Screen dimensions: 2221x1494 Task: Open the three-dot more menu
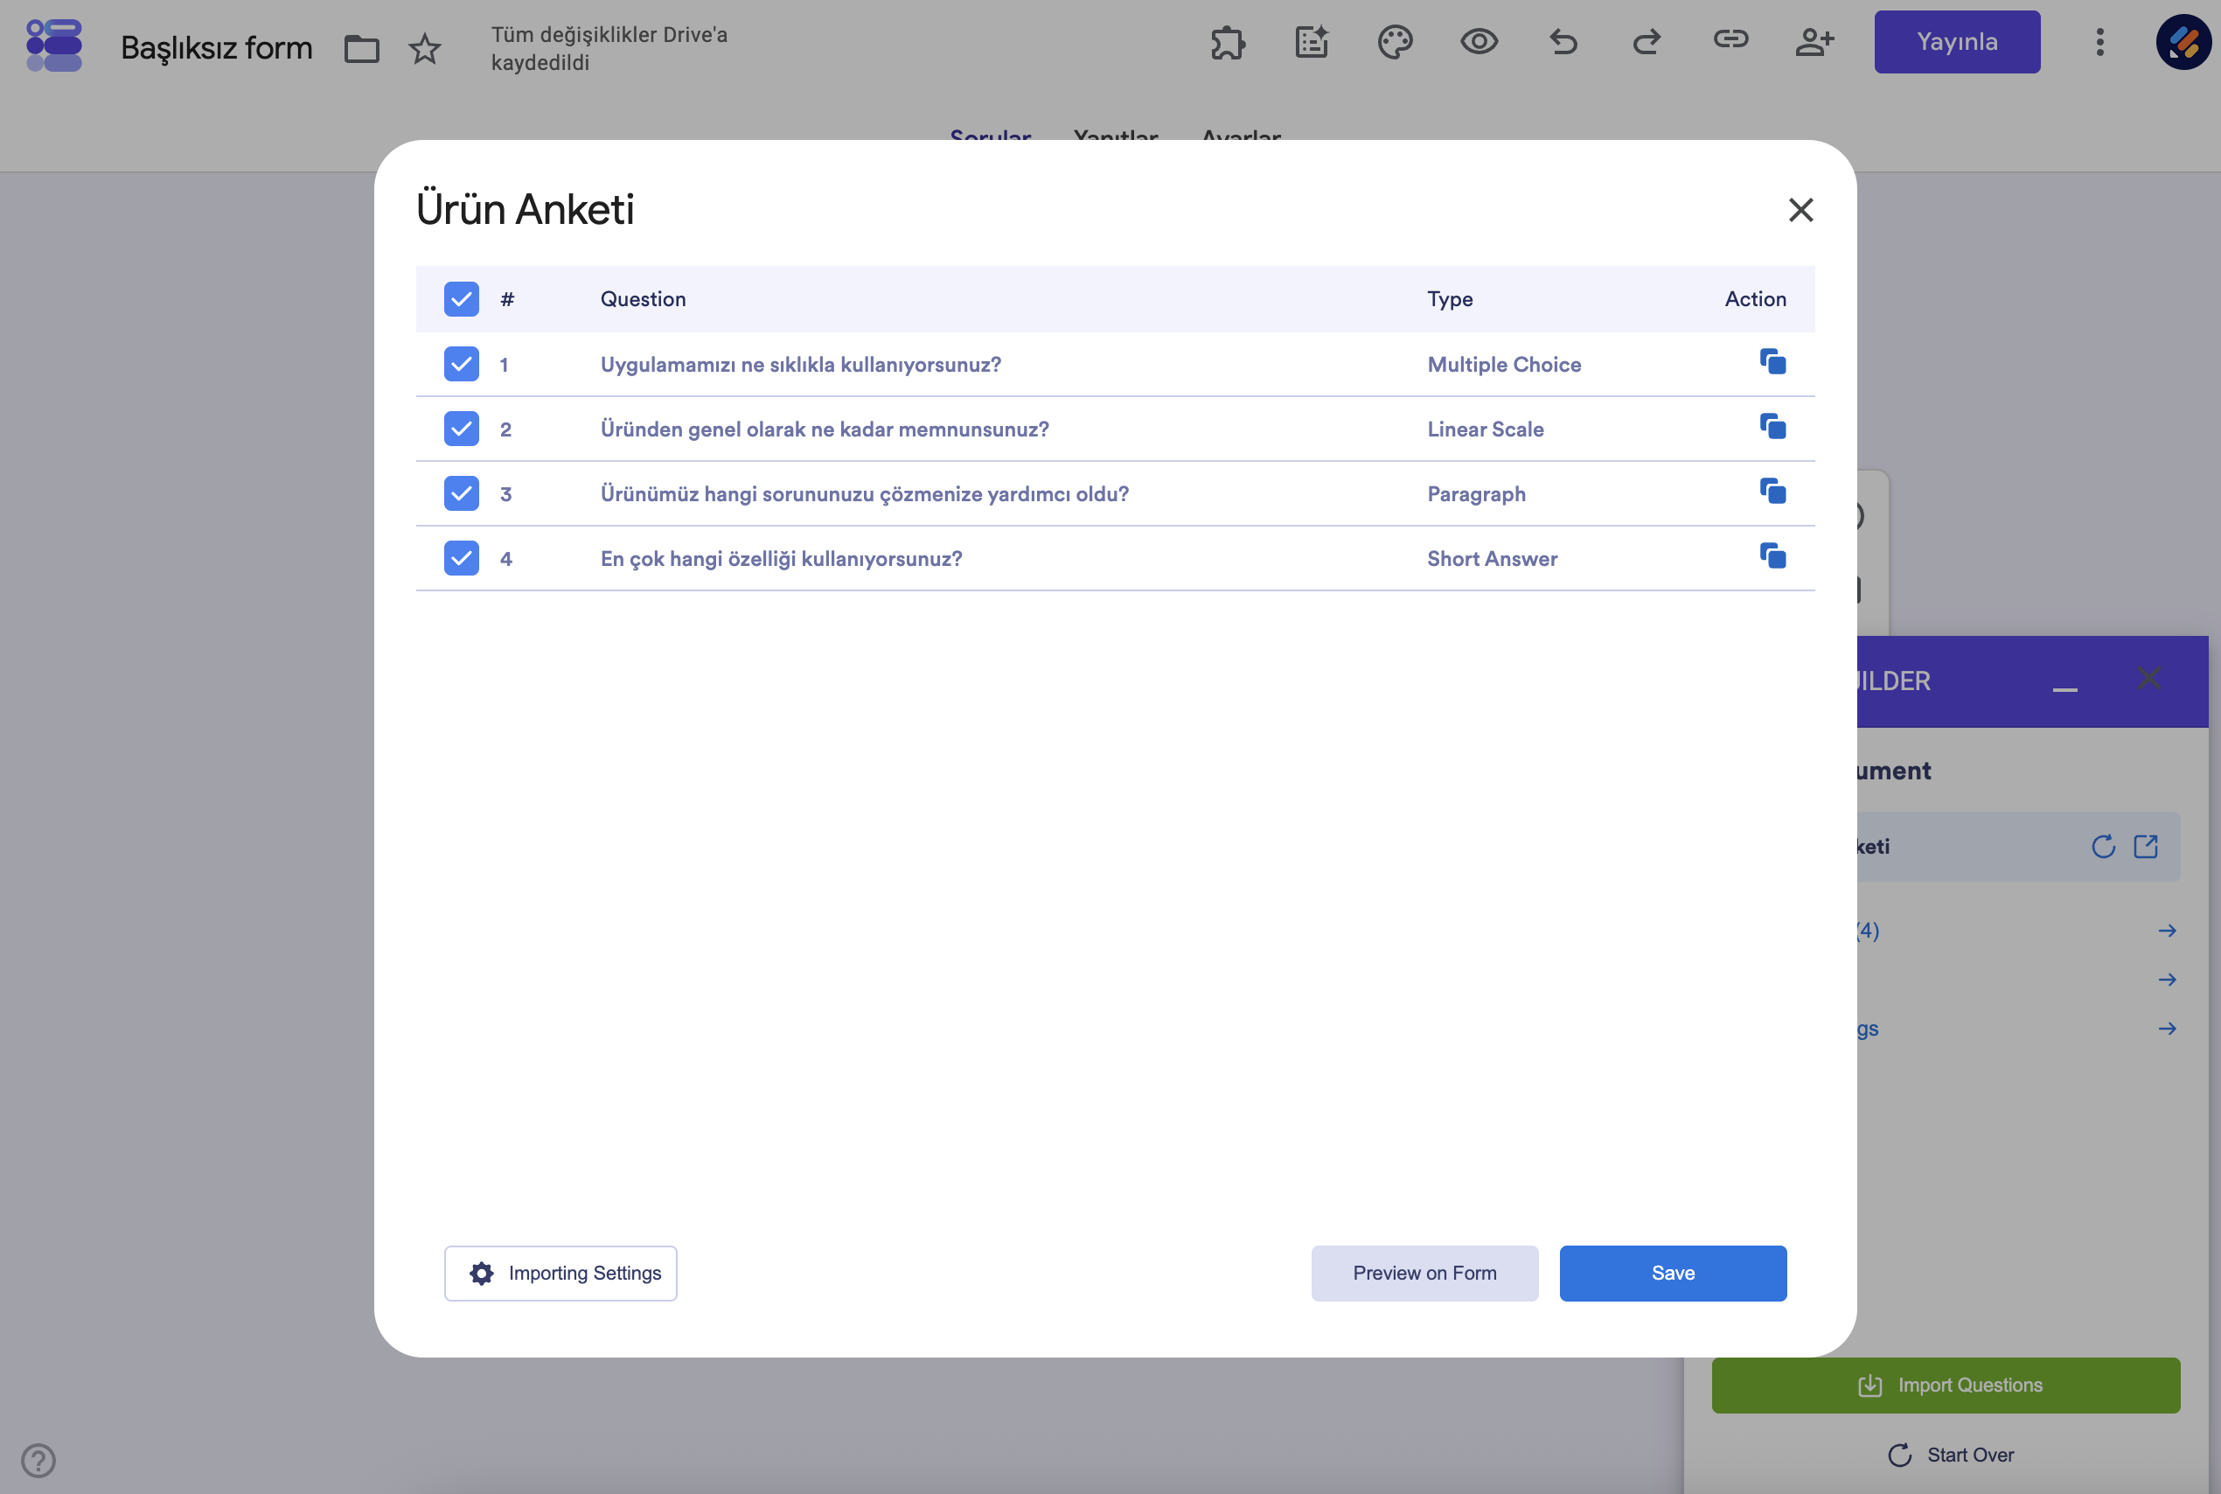tap(2100, 42)
